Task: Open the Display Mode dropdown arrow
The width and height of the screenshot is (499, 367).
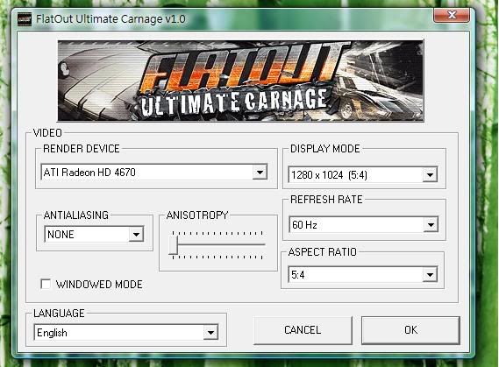Action: (x=430, y=175)
